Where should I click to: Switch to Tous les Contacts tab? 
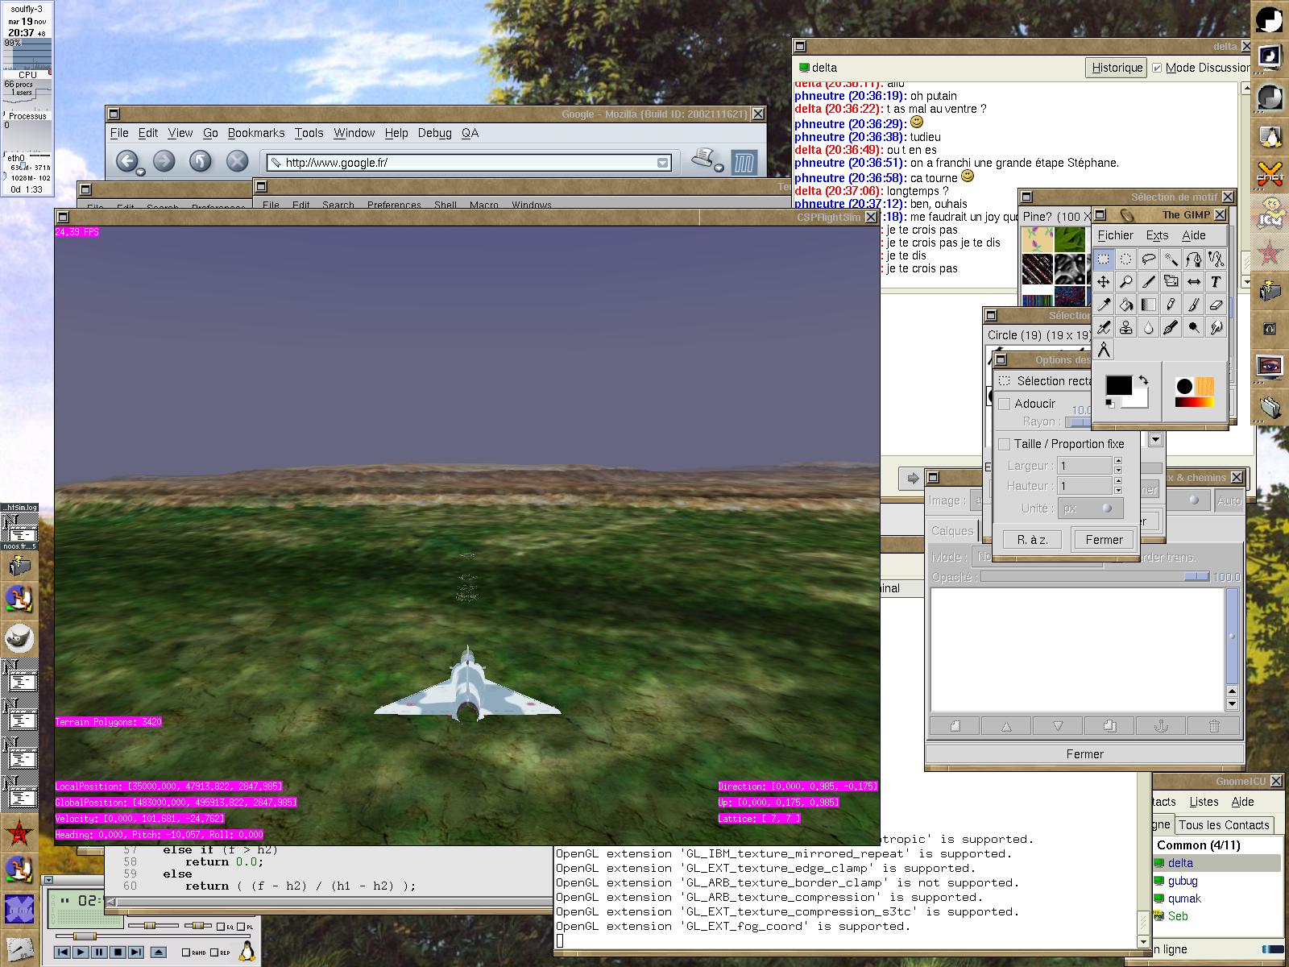click(x=1224, y=824)
